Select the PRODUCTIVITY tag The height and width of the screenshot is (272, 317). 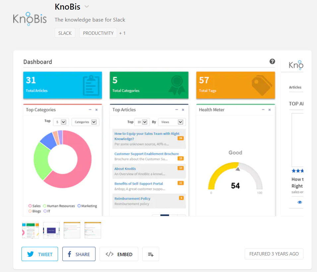[x=98, y=33]
